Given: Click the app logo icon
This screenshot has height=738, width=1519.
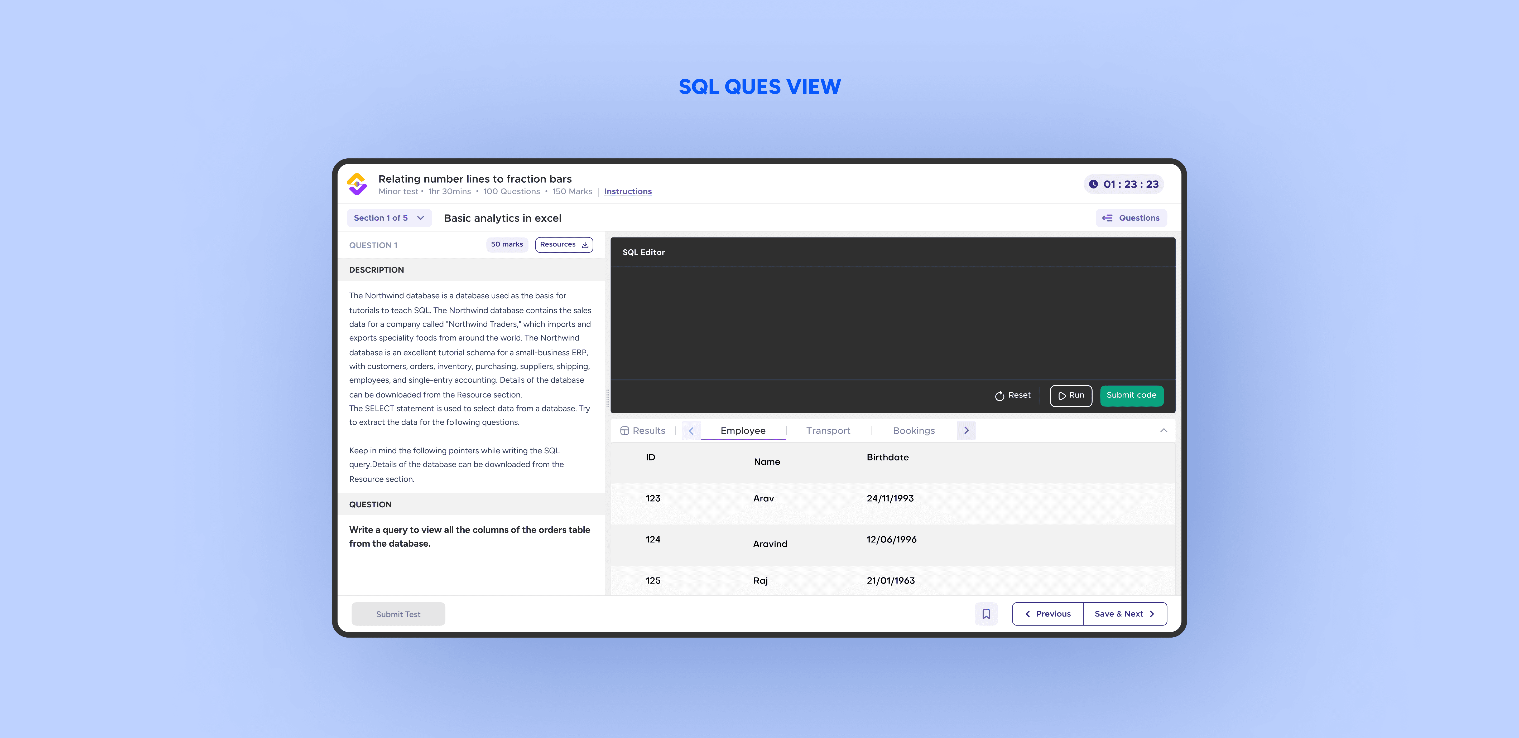Looking at the screenshot, I should click(x=357, y=184).
